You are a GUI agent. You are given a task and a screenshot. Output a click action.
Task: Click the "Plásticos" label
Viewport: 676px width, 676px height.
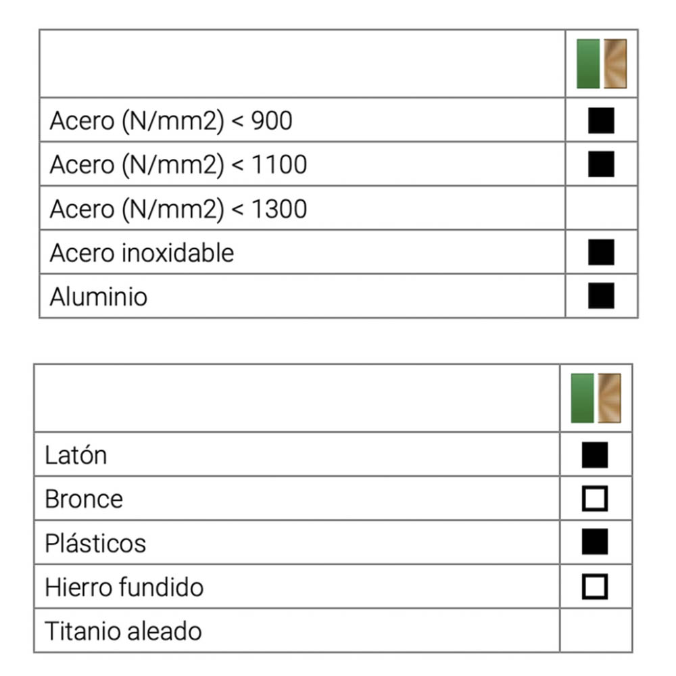coord(95,543)
